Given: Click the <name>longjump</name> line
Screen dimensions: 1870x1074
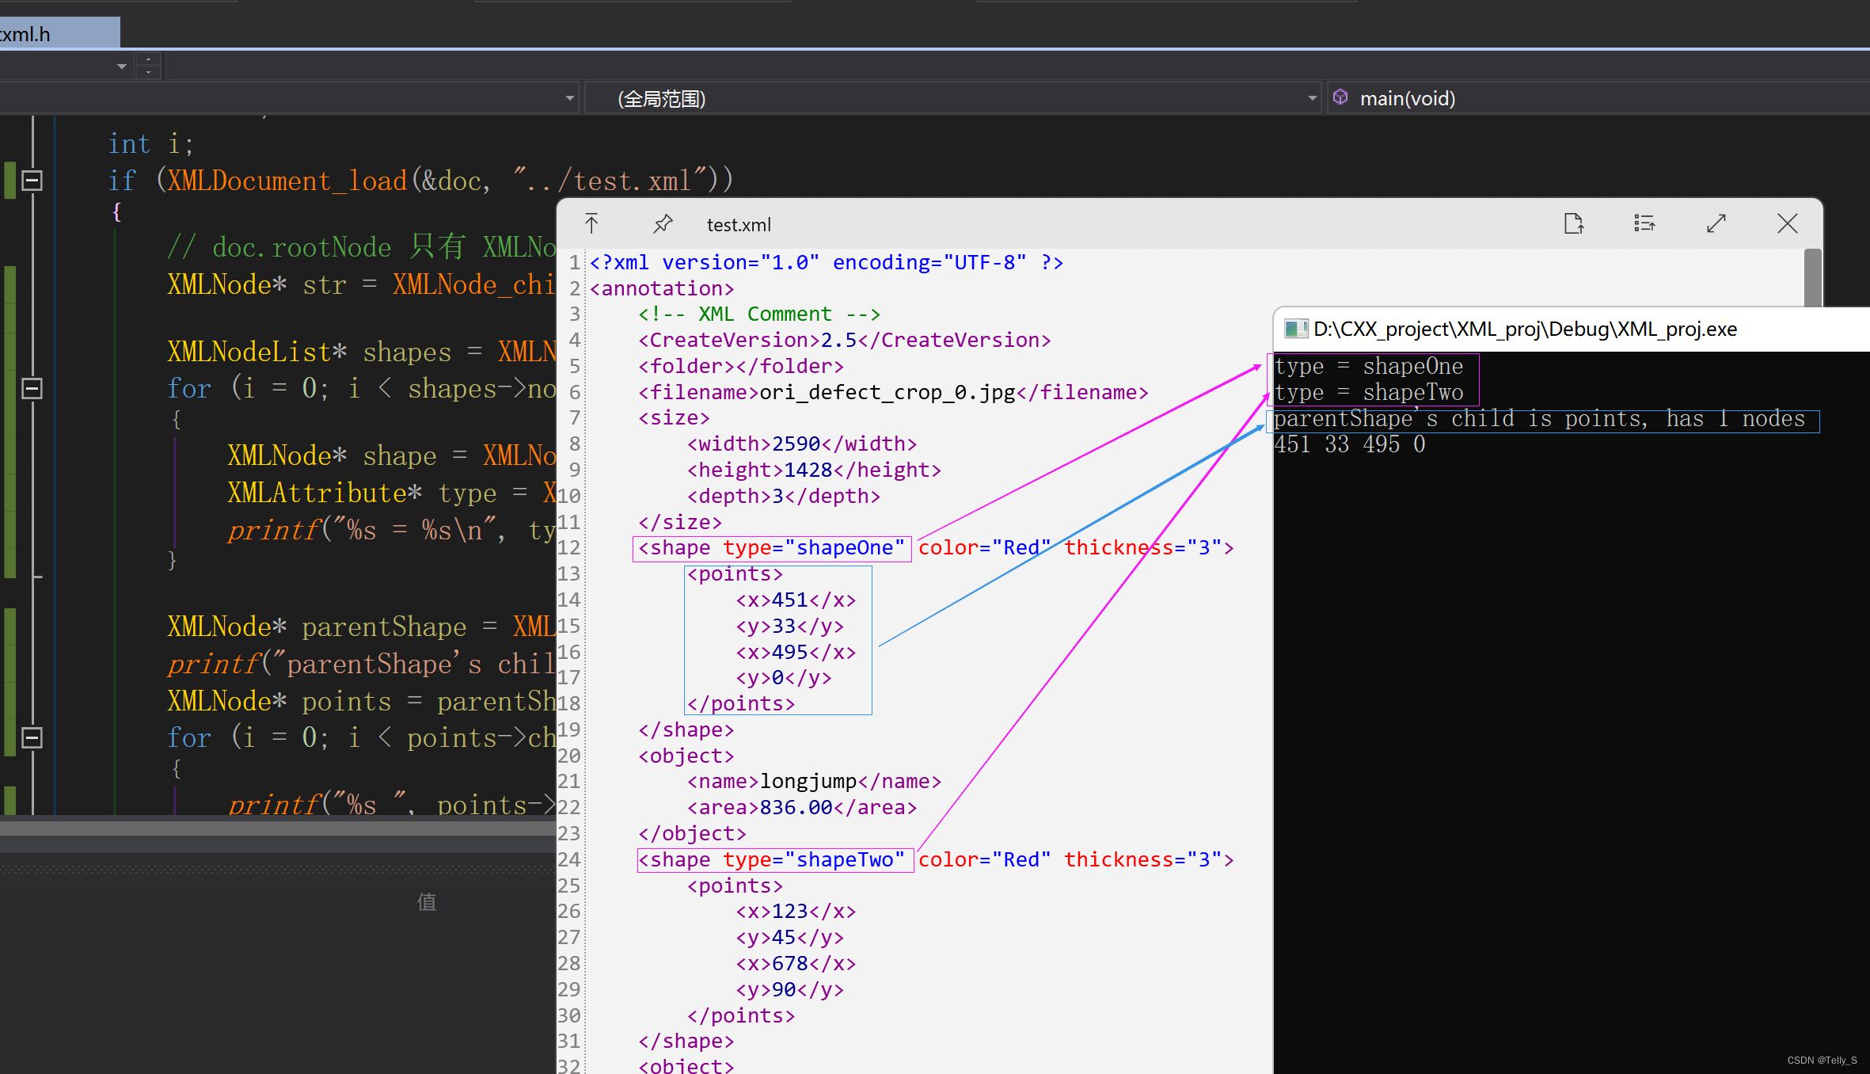Looking at the screenshot, I should [x=814, y=781].
